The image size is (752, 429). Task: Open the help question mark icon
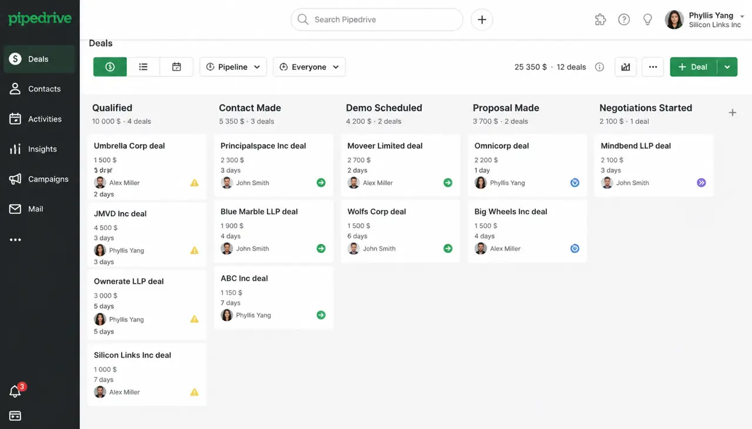pyautogui.click(x=624, y=19)
